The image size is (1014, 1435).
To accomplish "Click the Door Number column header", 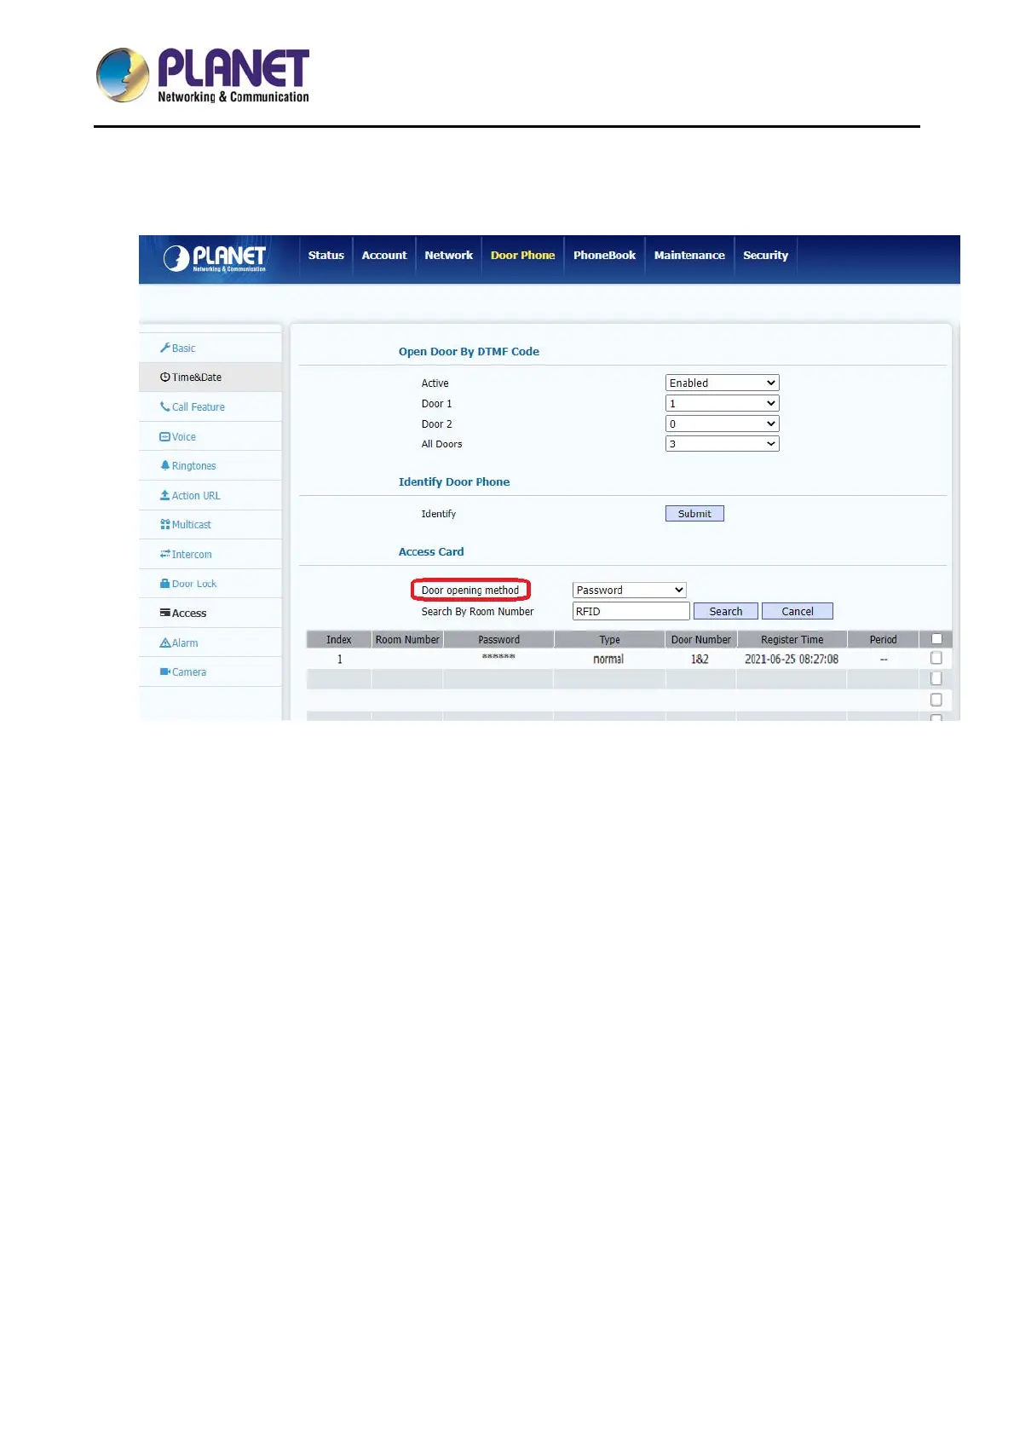I will (x=700, y=639).
